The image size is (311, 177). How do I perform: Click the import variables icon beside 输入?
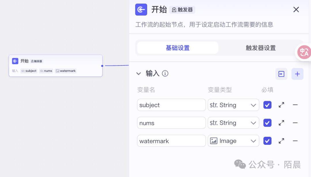pos(281,74)
